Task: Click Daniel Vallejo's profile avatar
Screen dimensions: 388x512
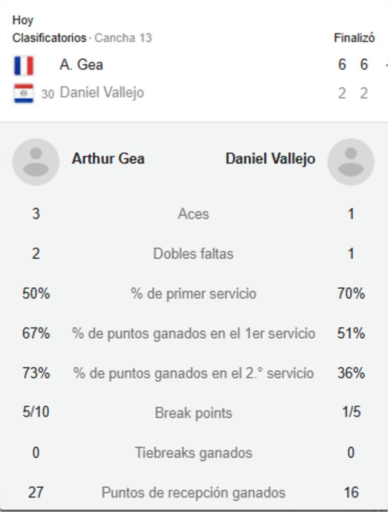Action: tap(351, 162)
